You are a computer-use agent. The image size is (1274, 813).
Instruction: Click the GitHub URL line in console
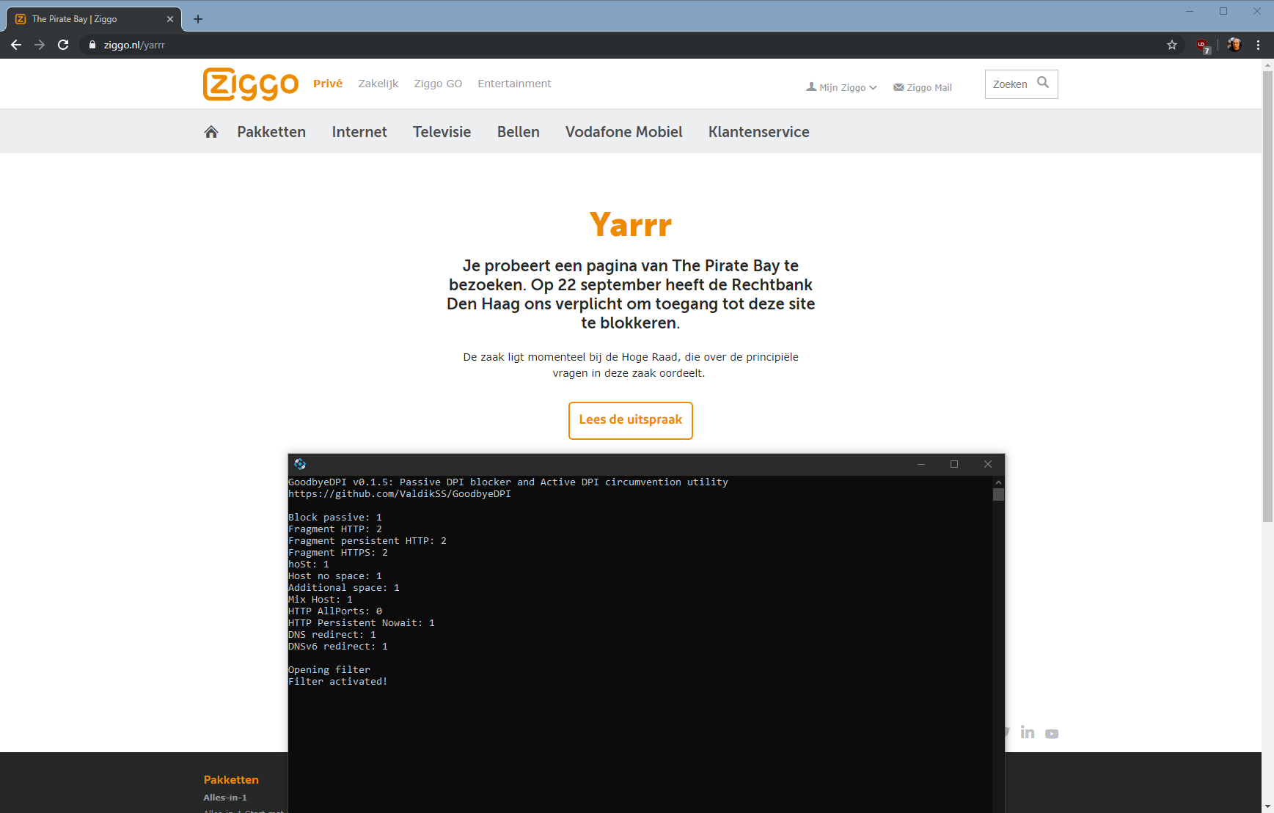[400, 494]
